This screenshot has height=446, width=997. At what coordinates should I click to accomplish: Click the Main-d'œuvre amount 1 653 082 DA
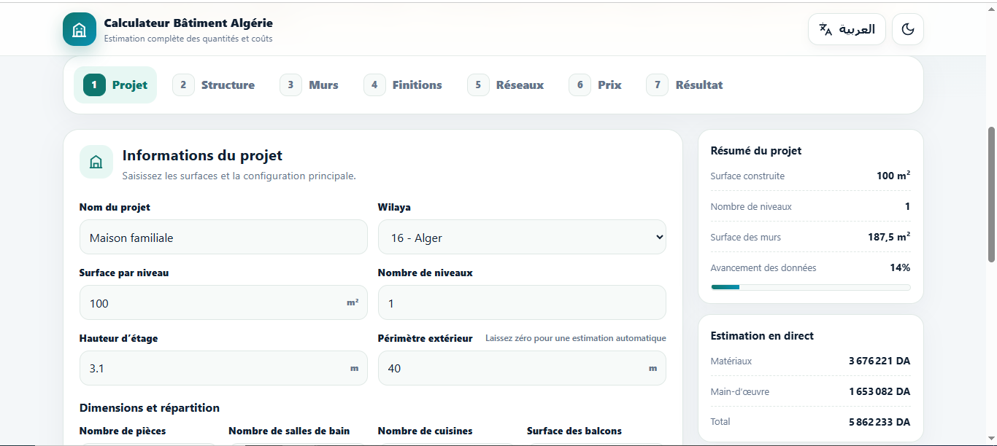[879, 391]
